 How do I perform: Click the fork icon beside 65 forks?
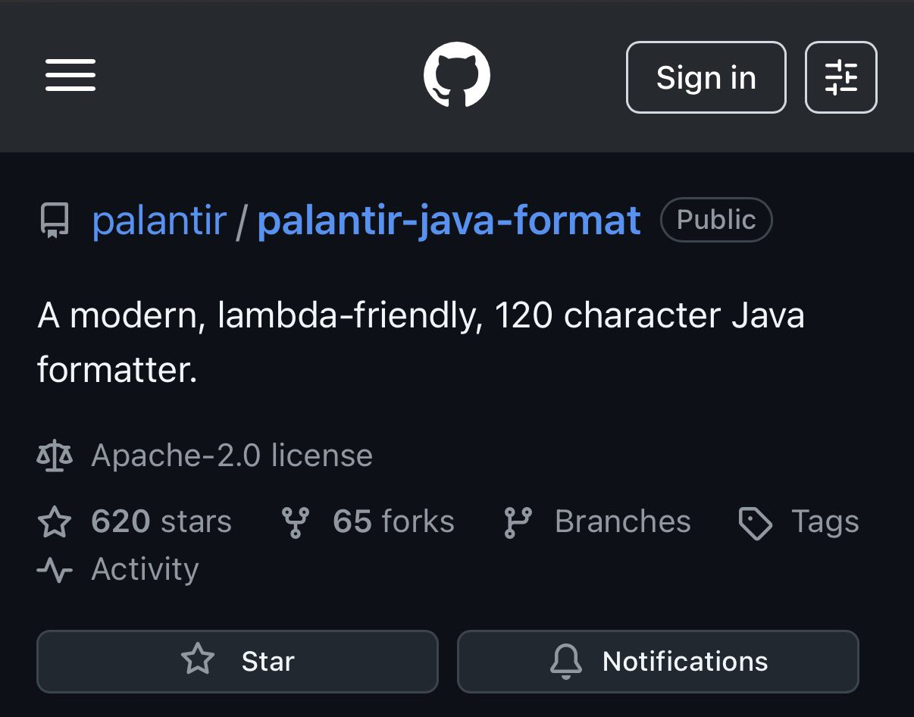point(295,522)
